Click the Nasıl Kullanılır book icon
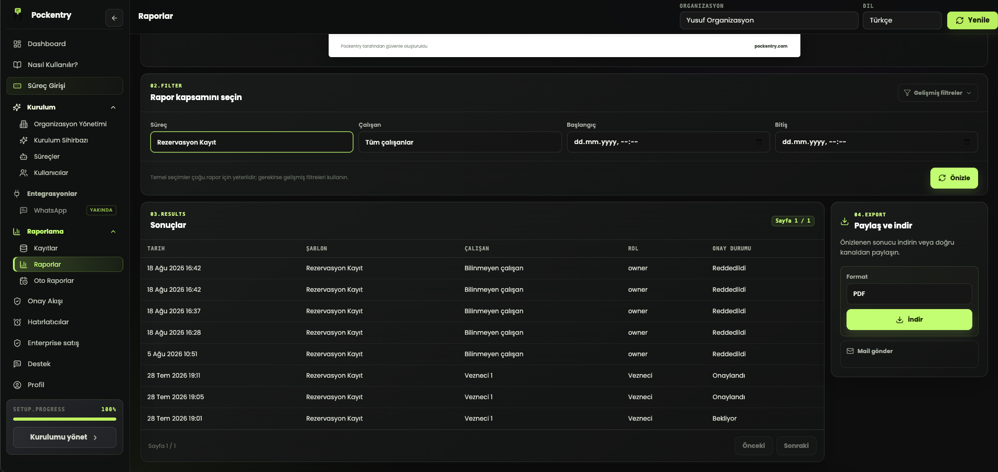The image size is (998, 472). coord(17,65)
